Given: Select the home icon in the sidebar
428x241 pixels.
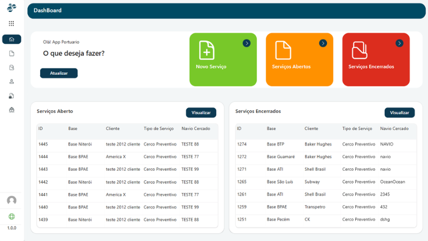Looking at the screenshot, I should click(x=11, y=39).
